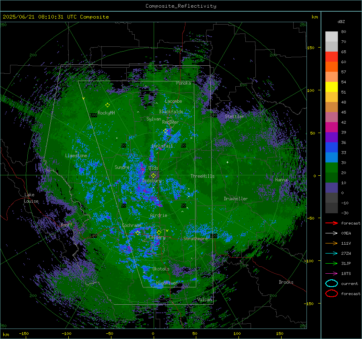Click the red forecast ellipse in legend
This screenshot has width=362, height=339.
tap(331, 293)
